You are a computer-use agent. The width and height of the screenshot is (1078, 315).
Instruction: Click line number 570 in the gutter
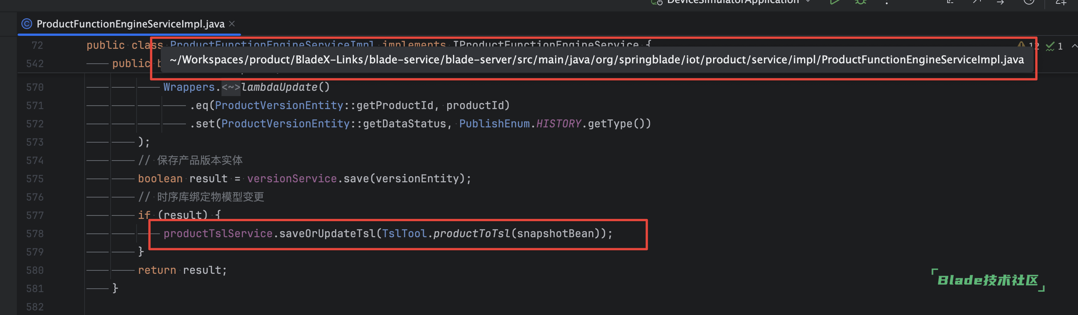[35, 87]
